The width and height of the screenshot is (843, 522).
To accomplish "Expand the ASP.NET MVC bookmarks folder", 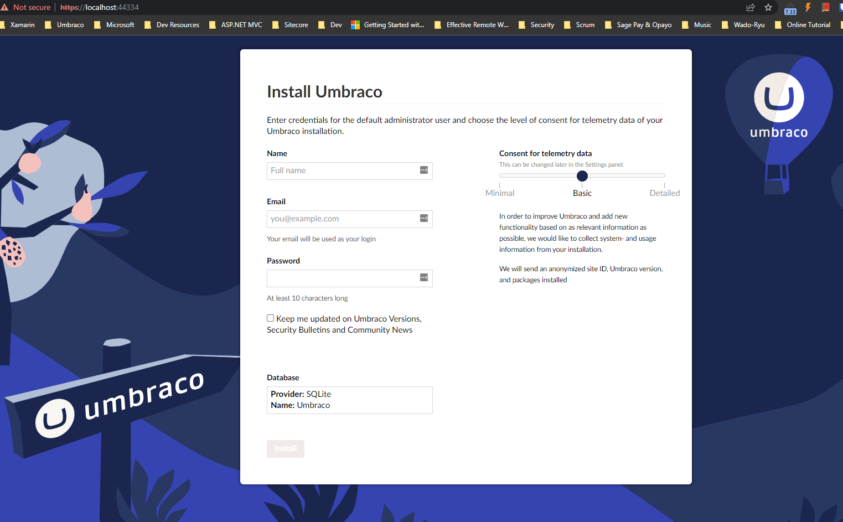I will pos(235,25).
